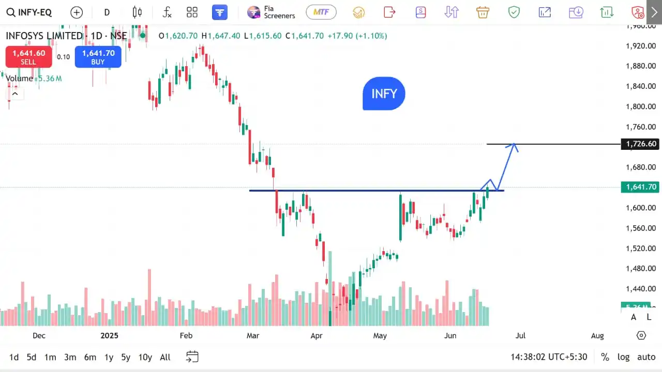Viewport: 662px width, 372px height.
Task: Open the purple S box icon
Action: tap(420, 12)
